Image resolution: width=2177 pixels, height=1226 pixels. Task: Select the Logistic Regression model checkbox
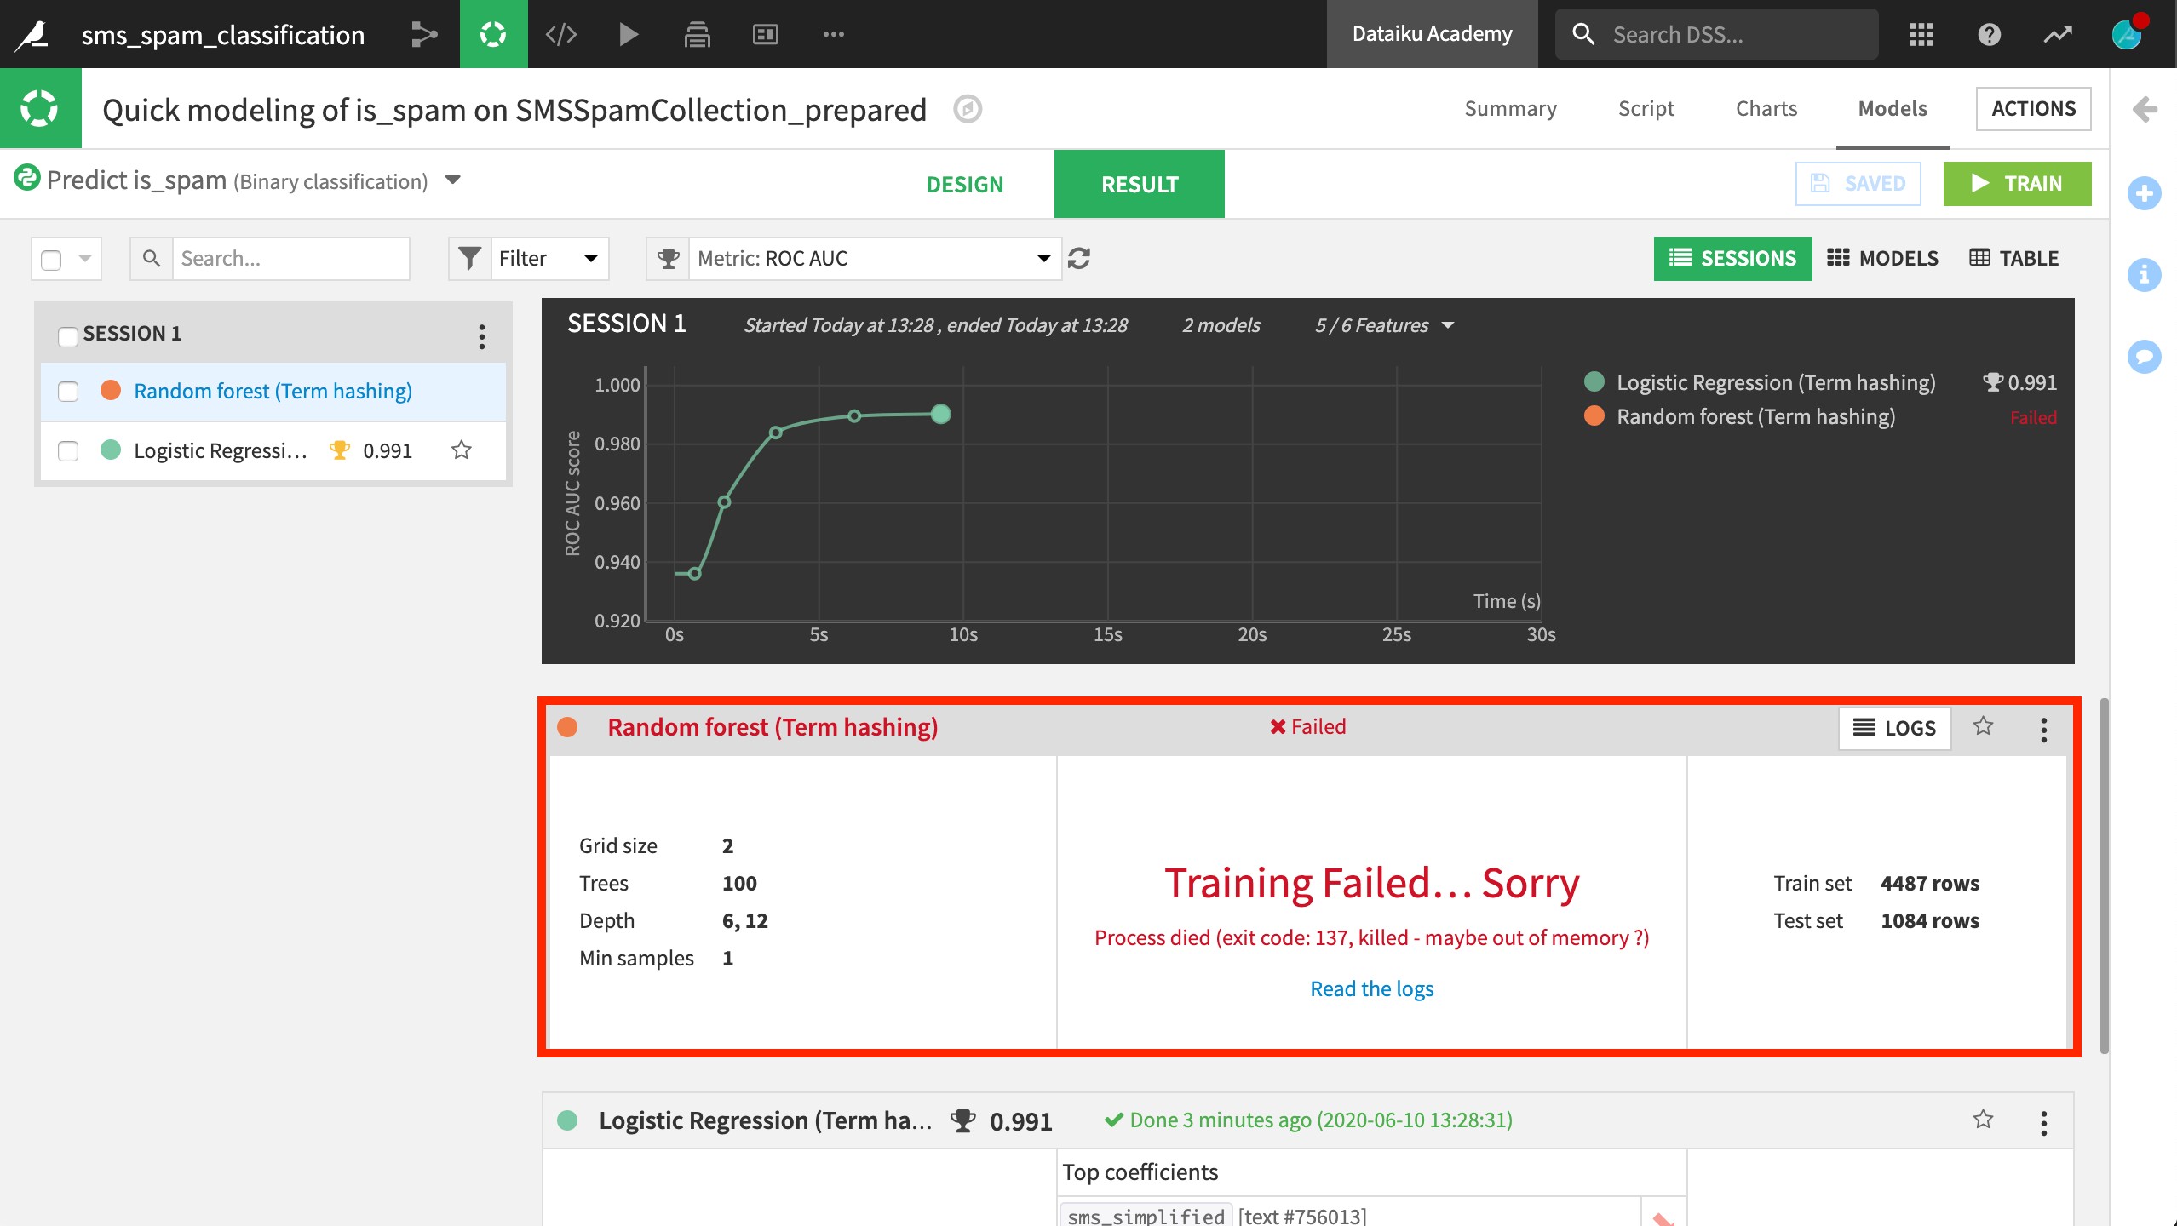(68, 450)
